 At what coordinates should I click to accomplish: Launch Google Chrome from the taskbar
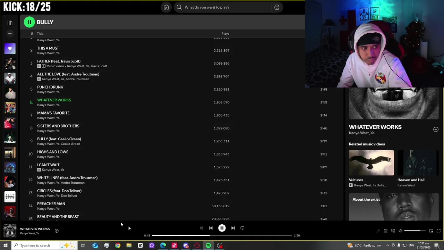click(118, 245)
